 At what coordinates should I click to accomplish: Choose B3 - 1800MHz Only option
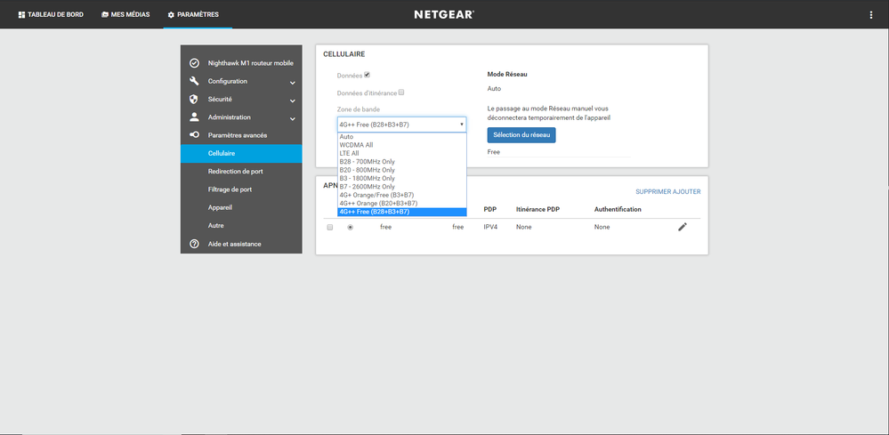tap(367, 178)
